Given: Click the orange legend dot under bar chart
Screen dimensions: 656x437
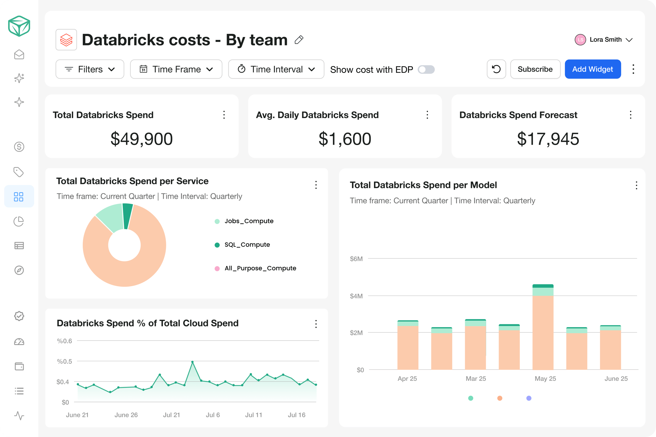Looking at the screenshot, I should [x=500, y=398].
